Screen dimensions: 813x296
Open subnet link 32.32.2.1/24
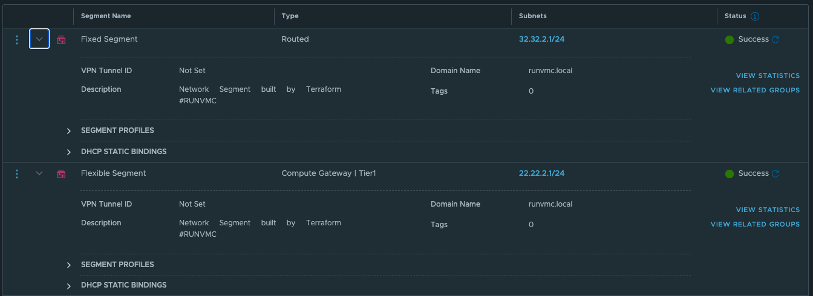[541, 39]
